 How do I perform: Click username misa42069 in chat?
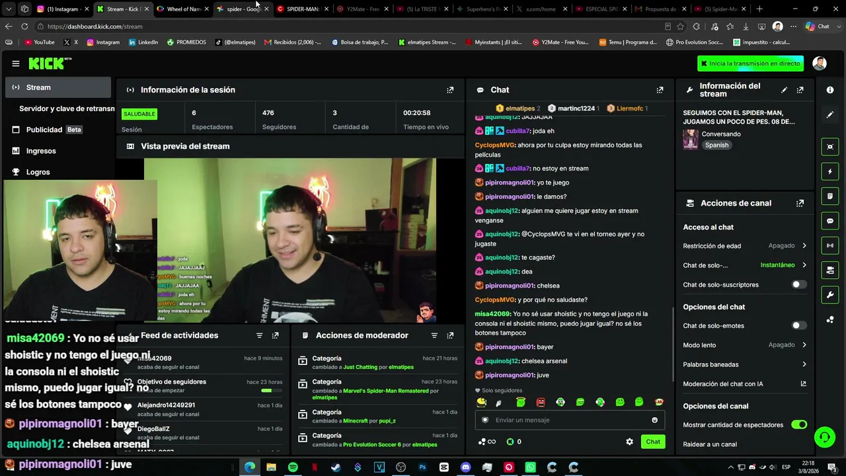[492, 314]
